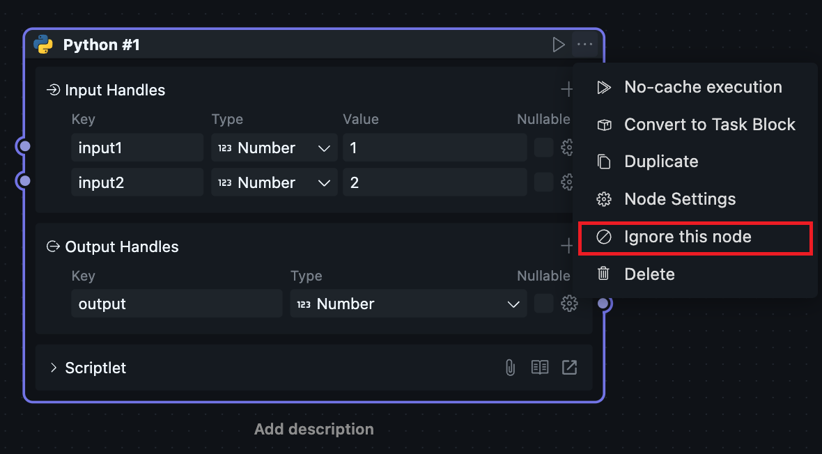Open the output Number type dropdown
The height and width of the screenshot is (454, 822).
click(x=408, y=304)
